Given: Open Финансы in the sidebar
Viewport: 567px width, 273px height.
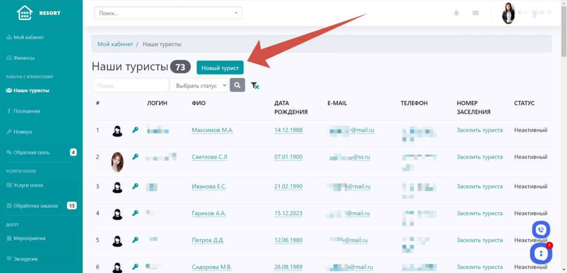Looking at the screenshot, I should coord(24,58).
